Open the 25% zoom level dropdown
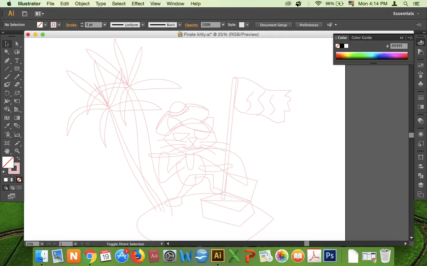 click(42, 244)
